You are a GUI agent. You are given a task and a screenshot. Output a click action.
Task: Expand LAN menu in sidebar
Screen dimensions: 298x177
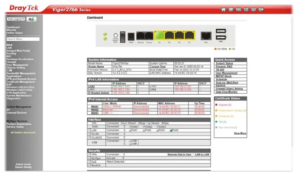point(9,48)
